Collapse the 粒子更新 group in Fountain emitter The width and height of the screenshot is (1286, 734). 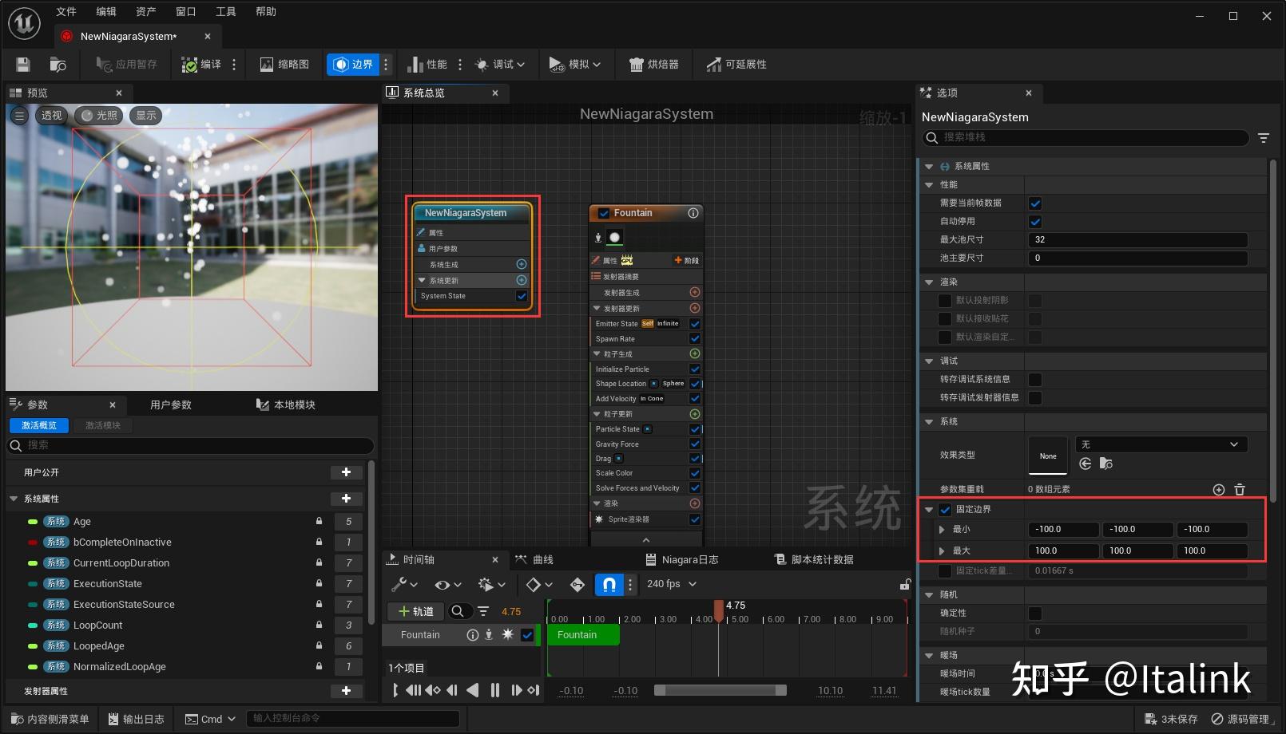[597, 413]
